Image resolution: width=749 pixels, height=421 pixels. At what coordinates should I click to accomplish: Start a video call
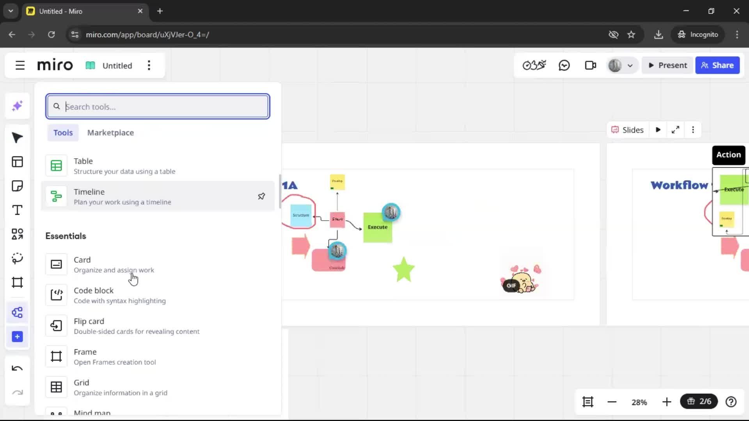click(591, 65)
